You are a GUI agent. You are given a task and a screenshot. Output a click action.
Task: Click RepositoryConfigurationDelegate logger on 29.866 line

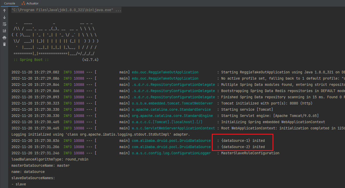coord(173,91)
